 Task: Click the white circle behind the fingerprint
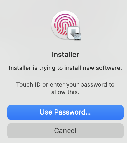point(65,25)
